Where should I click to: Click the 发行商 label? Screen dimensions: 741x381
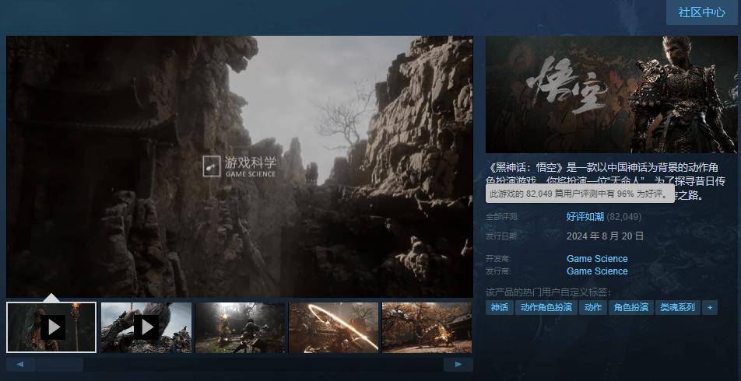point(499,271)
